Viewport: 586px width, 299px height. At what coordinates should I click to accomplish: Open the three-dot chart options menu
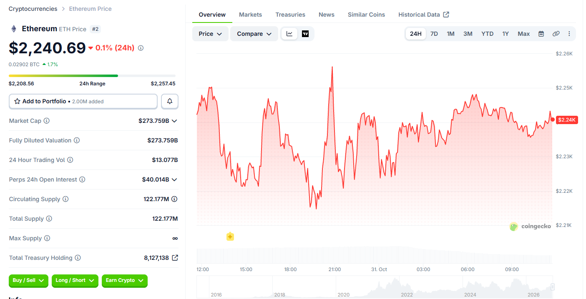(x=569, y=34)
